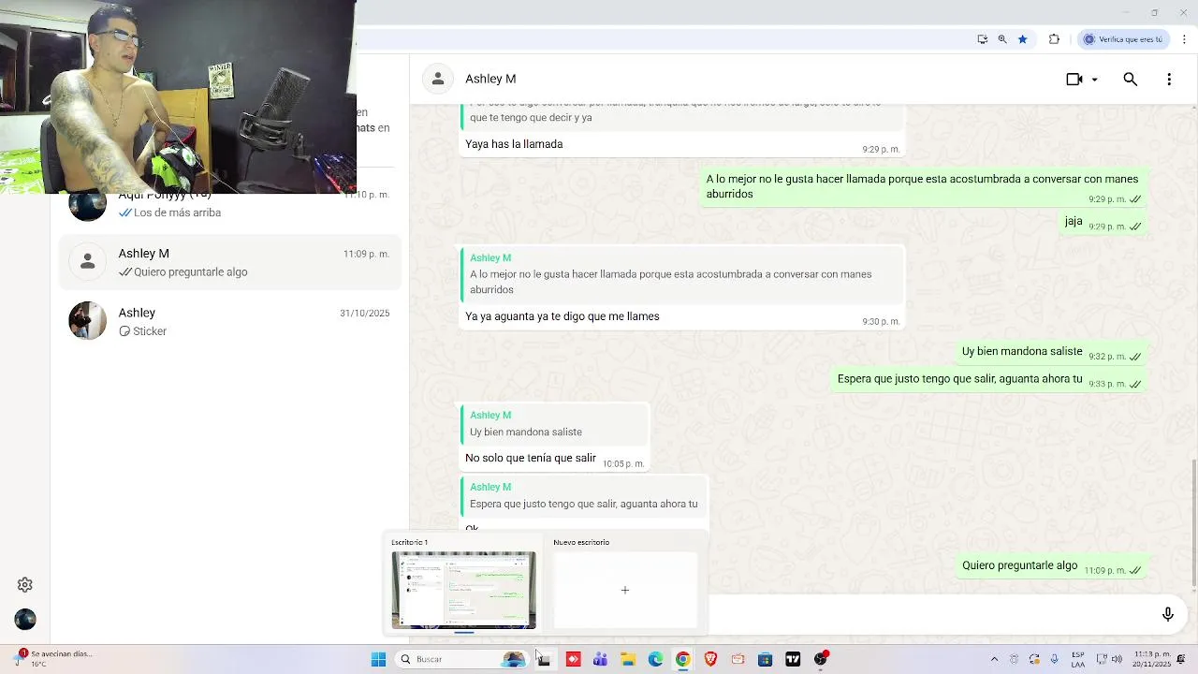This screenshot has width=1198, height=674.
Task: Click the microphone tray icon
Action: (1055, 659)
